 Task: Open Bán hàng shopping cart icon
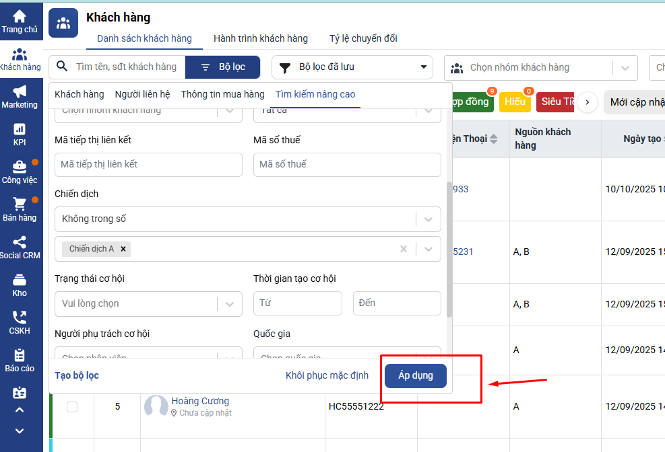pyautogui.click(x=20, y=204)
